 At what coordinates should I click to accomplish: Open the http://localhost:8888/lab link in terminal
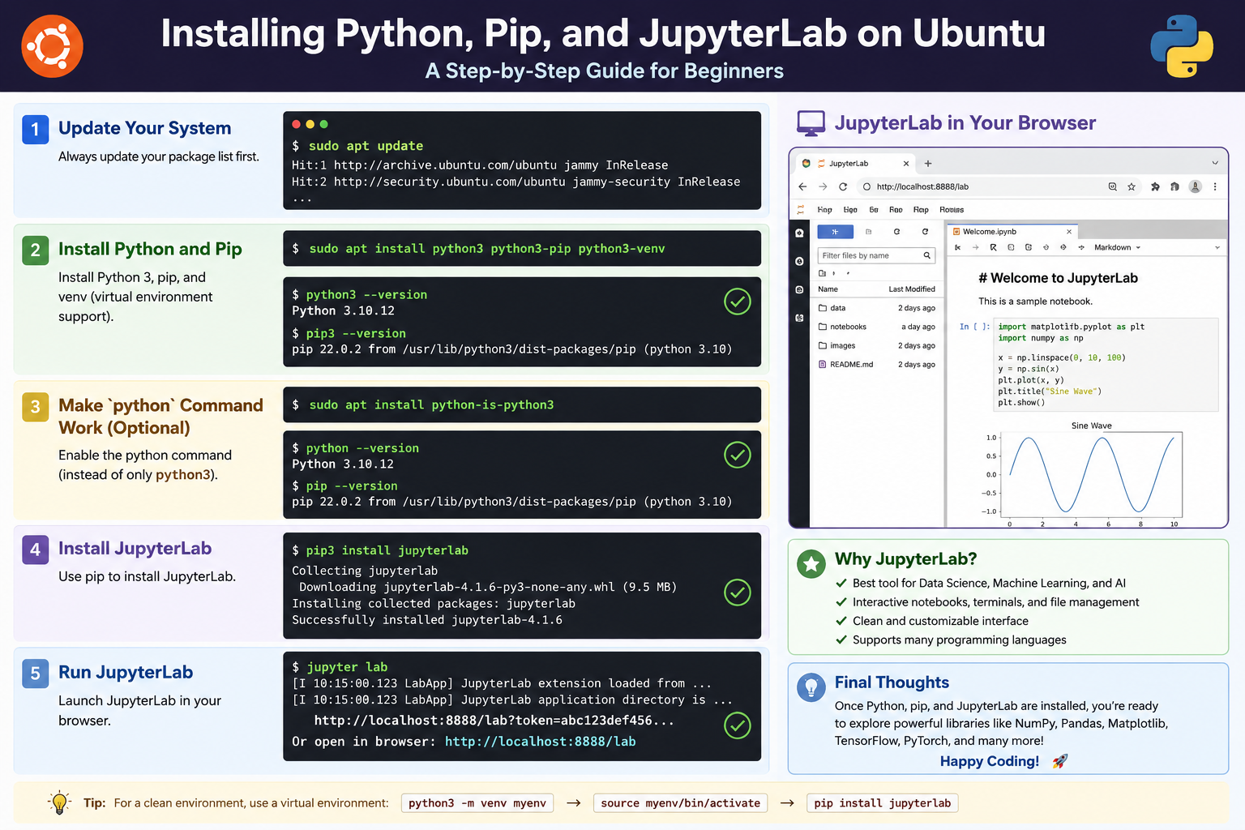click(x=541, y=742)
